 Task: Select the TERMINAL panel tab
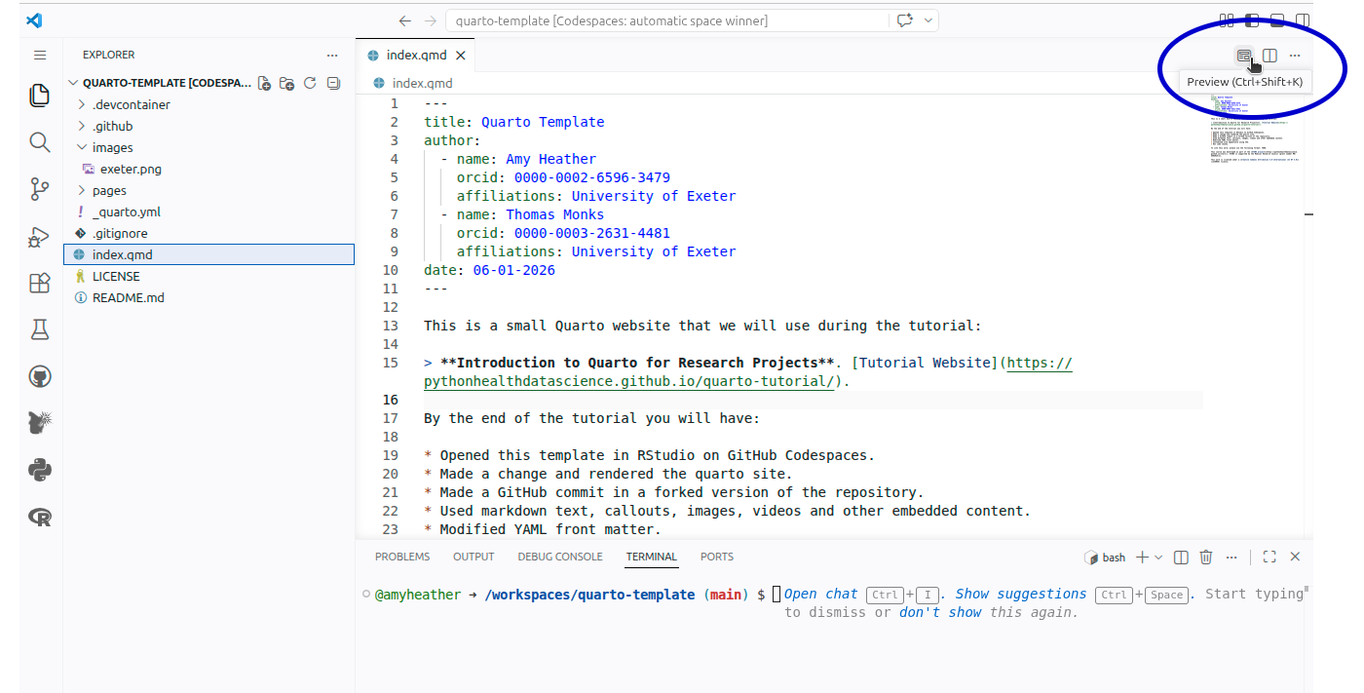point(652,558)
